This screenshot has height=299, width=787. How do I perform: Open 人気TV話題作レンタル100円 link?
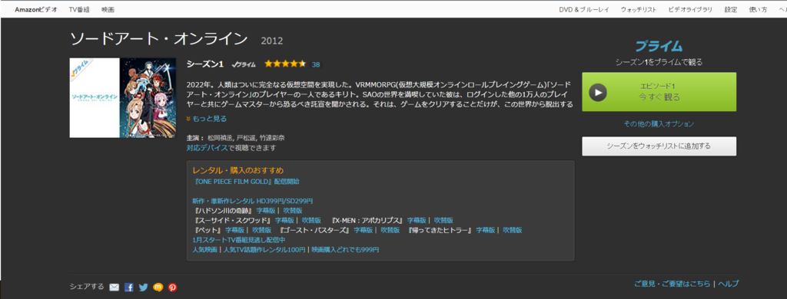(x=264, y=249)
